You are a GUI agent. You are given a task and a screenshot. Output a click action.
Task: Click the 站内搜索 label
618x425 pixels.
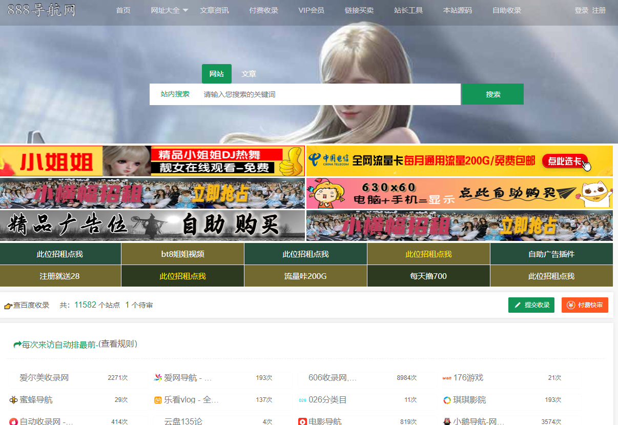pos(175,94)
